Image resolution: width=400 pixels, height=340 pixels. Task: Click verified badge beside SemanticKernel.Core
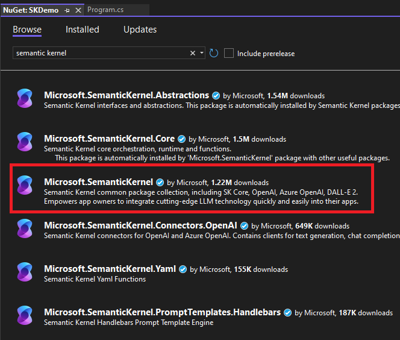[x=182, y=139]
